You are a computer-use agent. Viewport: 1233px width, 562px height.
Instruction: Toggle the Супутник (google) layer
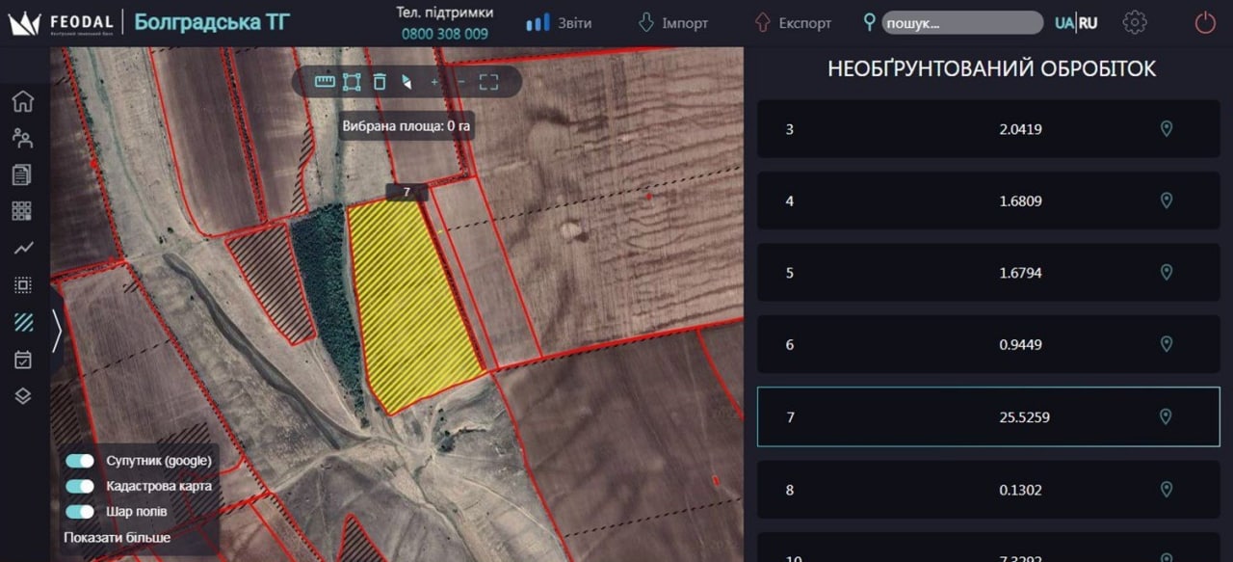(80, 461)
